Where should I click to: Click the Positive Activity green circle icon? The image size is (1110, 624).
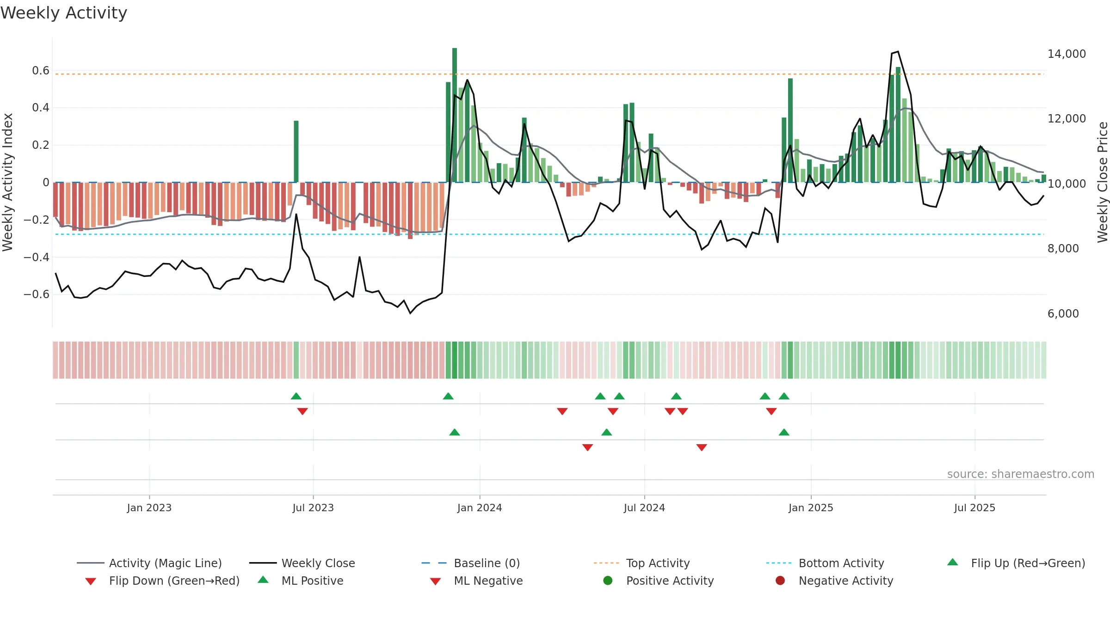coord(608,581)
